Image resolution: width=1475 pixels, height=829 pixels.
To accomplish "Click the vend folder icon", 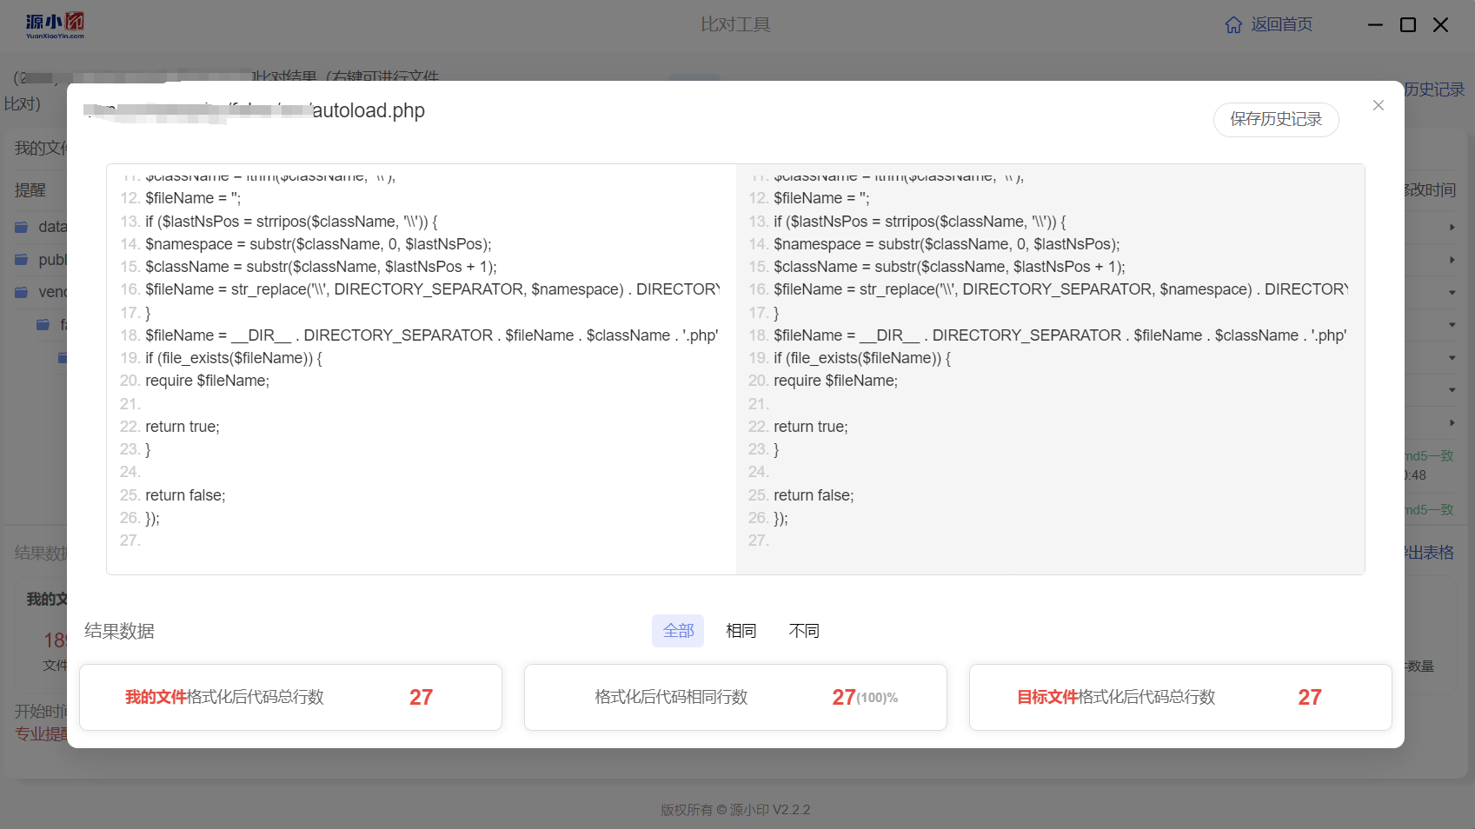I will (x=22, y=293).
